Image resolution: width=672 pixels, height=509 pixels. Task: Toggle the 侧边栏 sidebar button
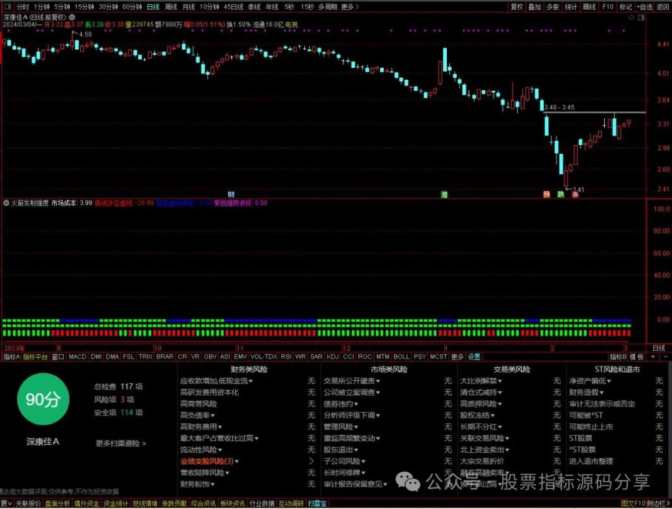coord(658,503)
